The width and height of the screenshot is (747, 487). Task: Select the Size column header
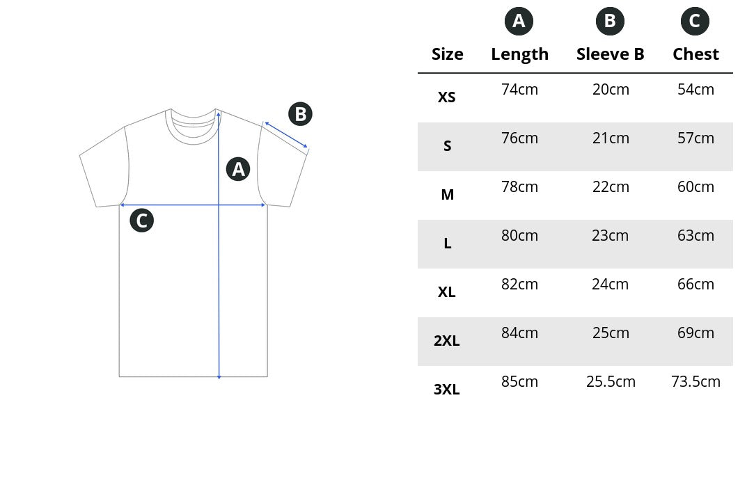[447, 54]
